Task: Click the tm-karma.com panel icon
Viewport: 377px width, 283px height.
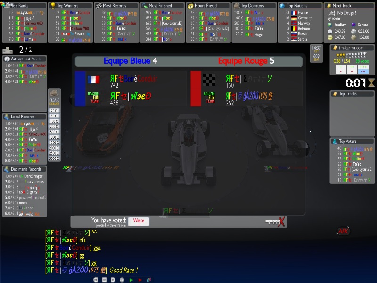Action: click(335, 48)
